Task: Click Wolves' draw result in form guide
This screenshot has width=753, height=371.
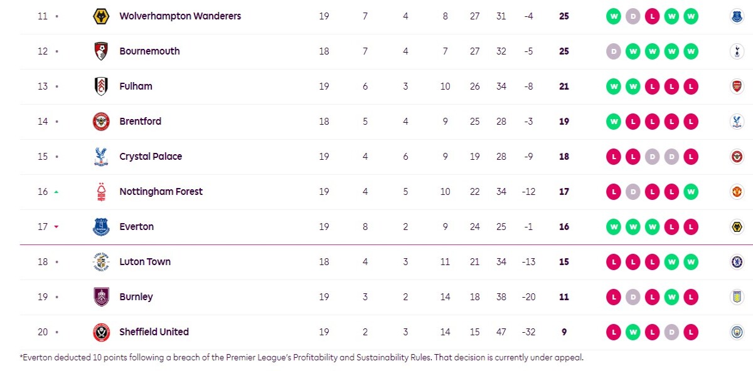Action: coord(633,16)
